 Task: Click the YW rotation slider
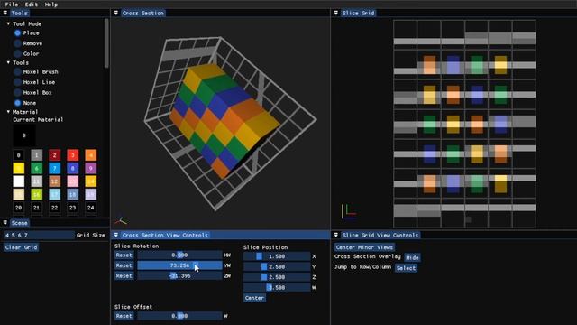point(179,265)
